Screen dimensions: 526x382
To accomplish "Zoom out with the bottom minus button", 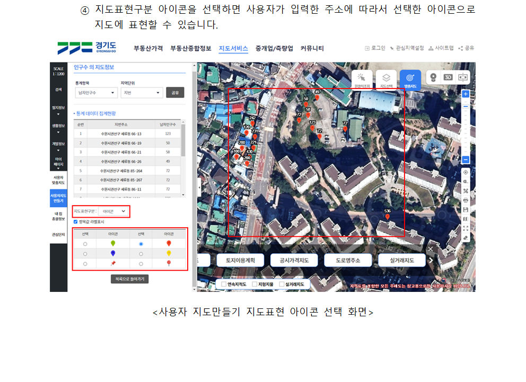I will (x=465, y=160).
